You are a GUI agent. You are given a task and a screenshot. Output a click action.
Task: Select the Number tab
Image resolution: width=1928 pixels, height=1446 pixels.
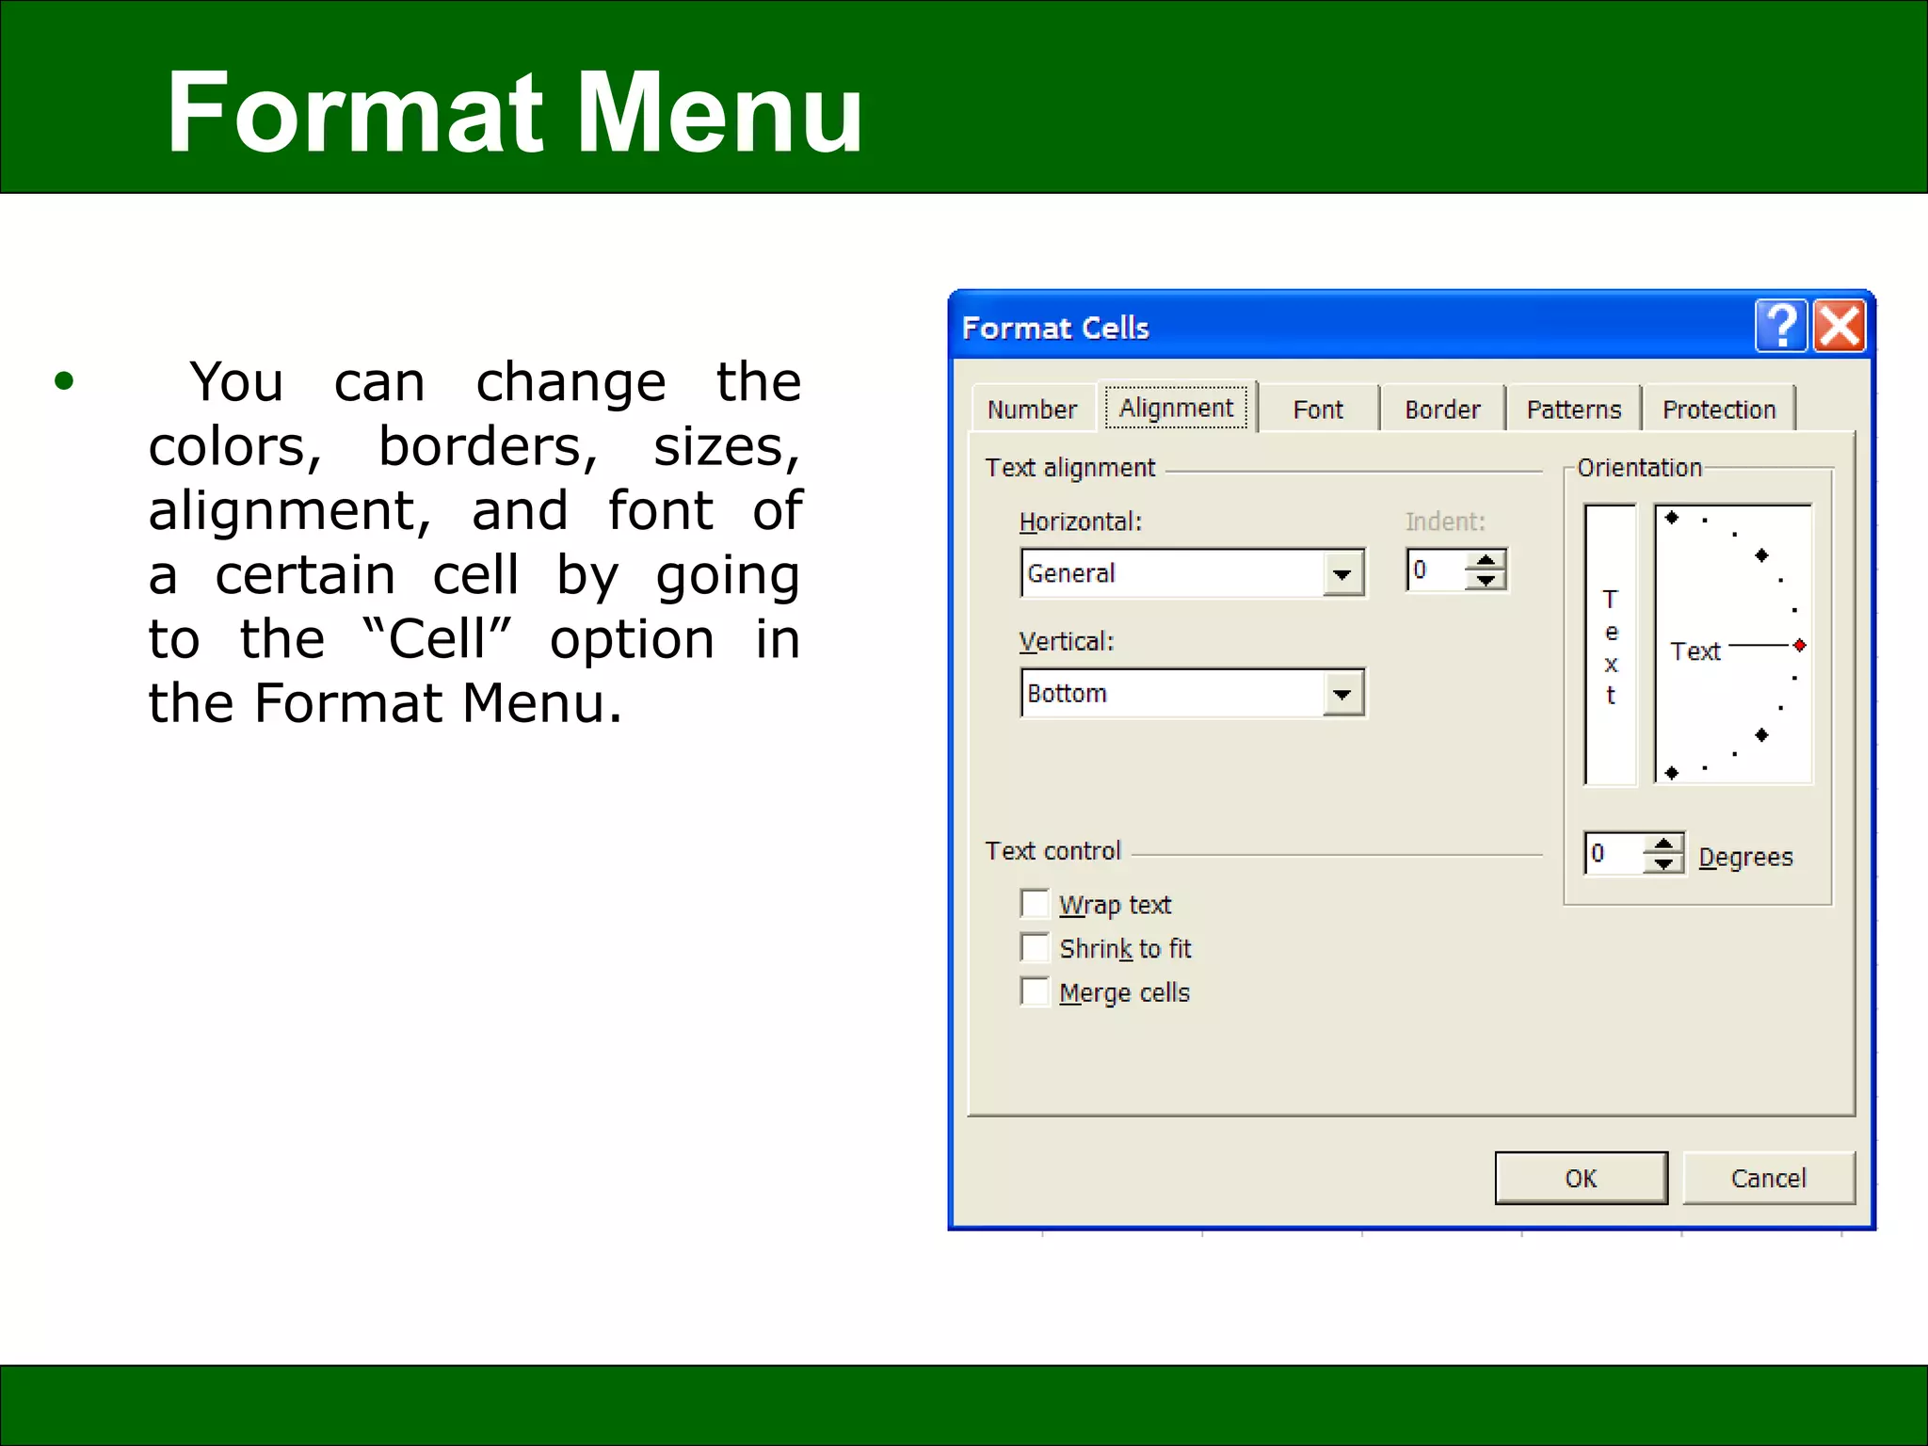[1032, 410]
